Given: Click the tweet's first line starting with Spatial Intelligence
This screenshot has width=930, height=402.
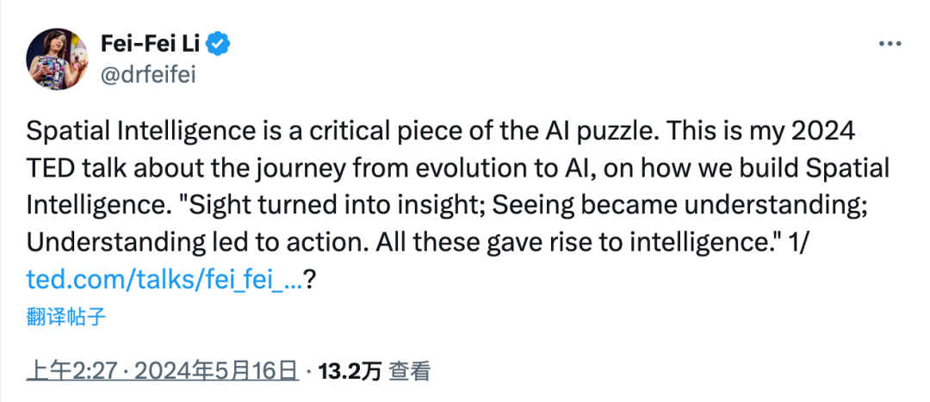Looking at the screenshot, I should point(440,133).
